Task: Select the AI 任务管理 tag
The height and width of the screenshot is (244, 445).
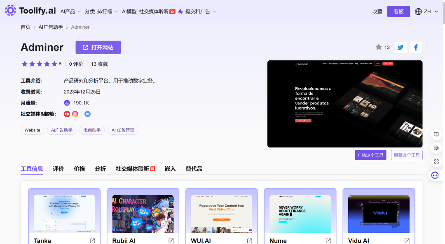Action: point(123,130)
